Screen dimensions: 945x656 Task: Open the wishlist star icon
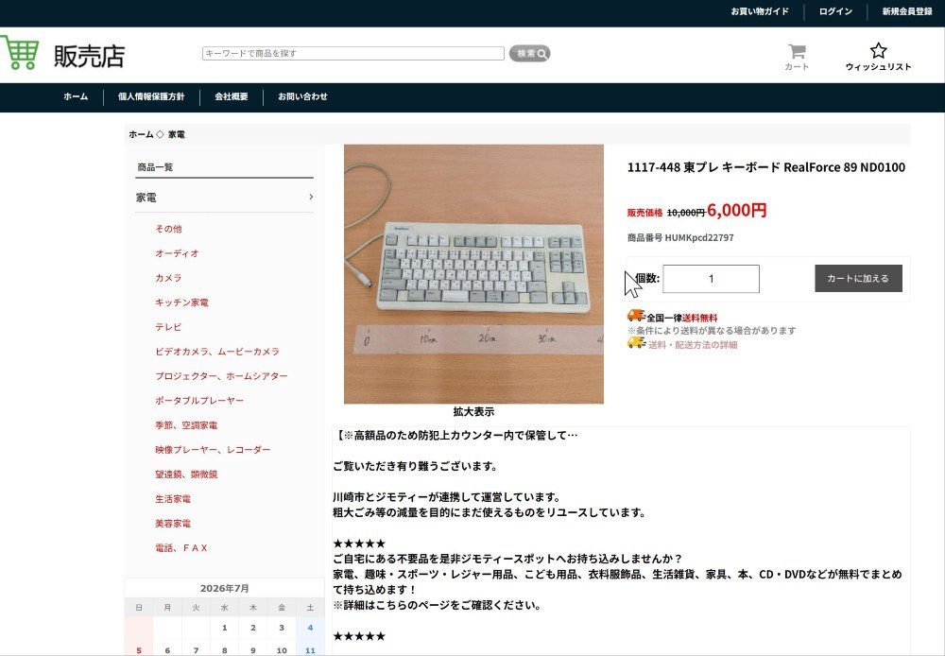point(878,50)
